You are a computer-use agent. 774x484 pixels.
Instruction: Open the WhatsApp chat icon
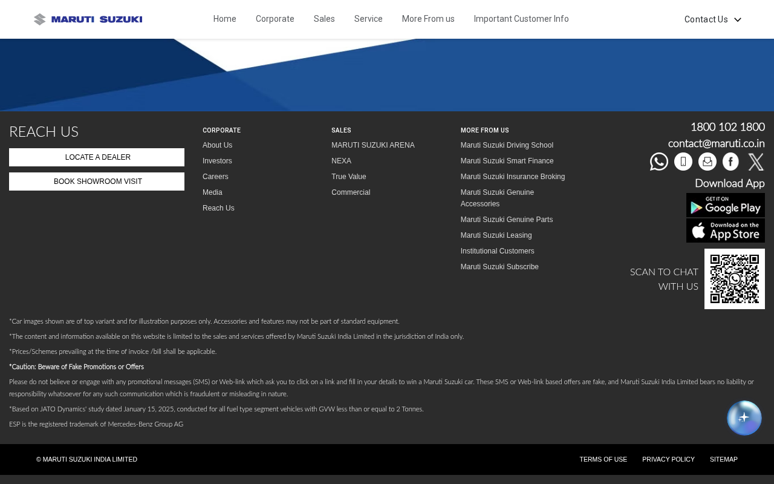point(659,162)
